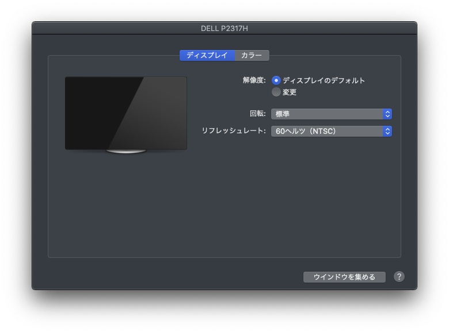Open help with the question mark button
This screenshot has width=449, height=332.
399,277
